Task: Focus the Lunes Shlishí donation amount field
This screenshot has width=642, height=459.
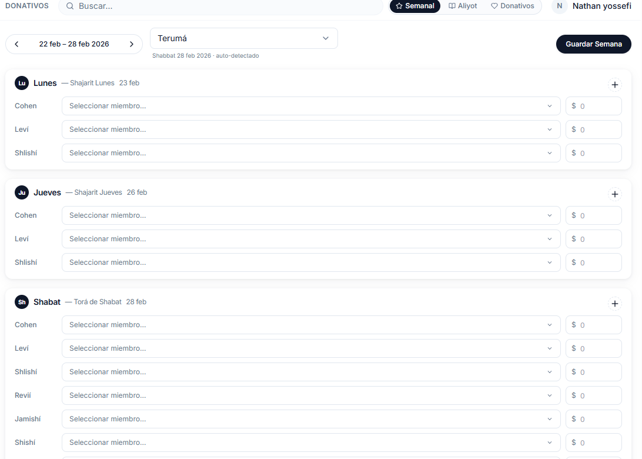Action: click(x=597, y=153)
